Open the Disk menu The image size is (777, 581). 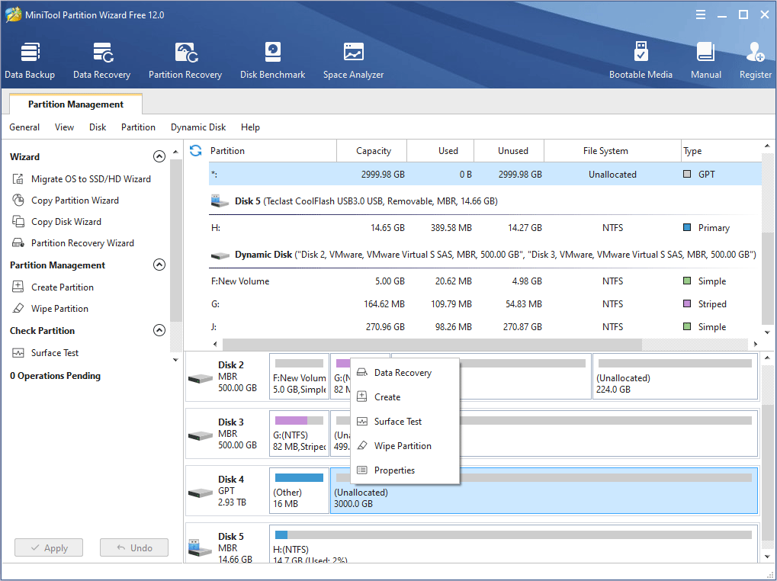pos(98,127)
